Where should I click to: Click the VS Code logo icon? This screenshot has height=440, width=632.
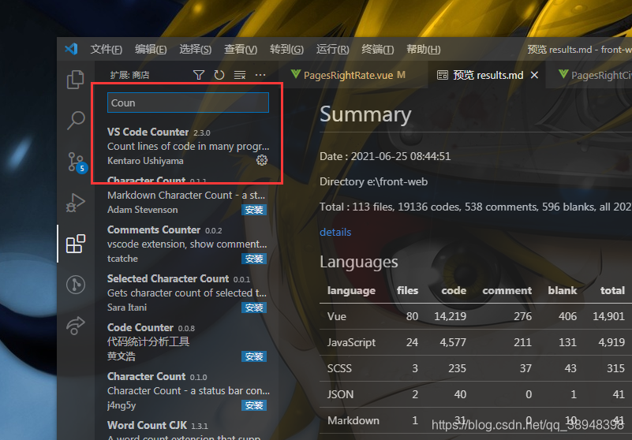point(71,49)
